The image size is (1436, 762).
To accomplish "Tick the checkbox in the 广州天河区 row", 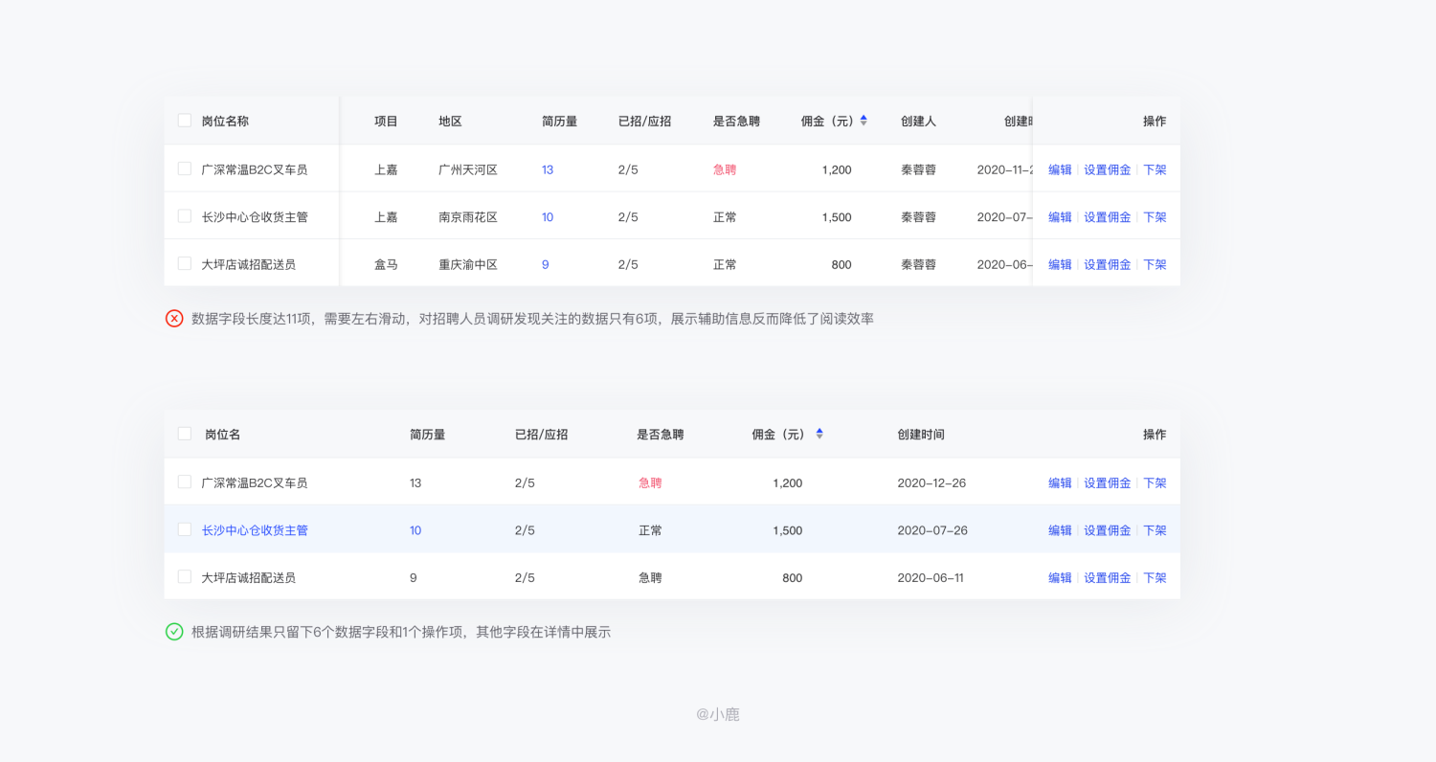I will coord(185,168).
